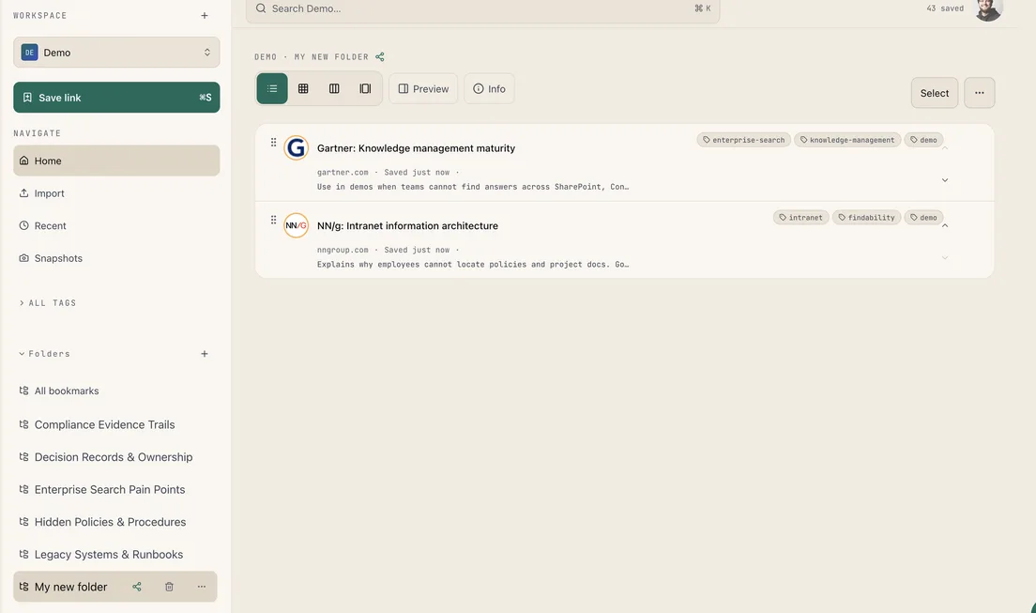The width and height of the screenshot is (1036, 613).
Task: Click the DEMO breadcrumb link
Action: (266, 57)
